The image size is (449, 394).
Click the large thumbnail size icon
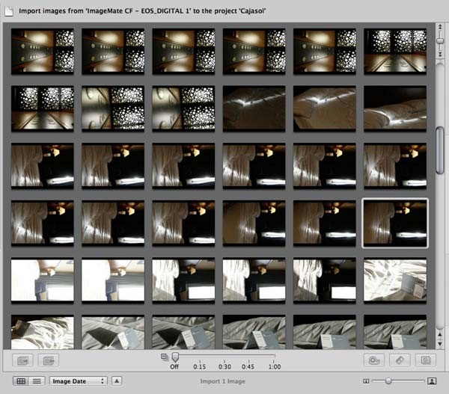432,381
